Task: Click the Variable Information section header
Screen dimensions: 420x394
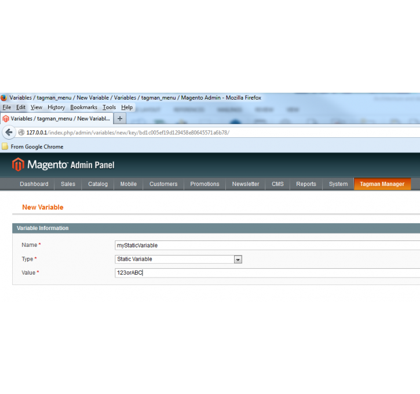Action: pos(216,228)
